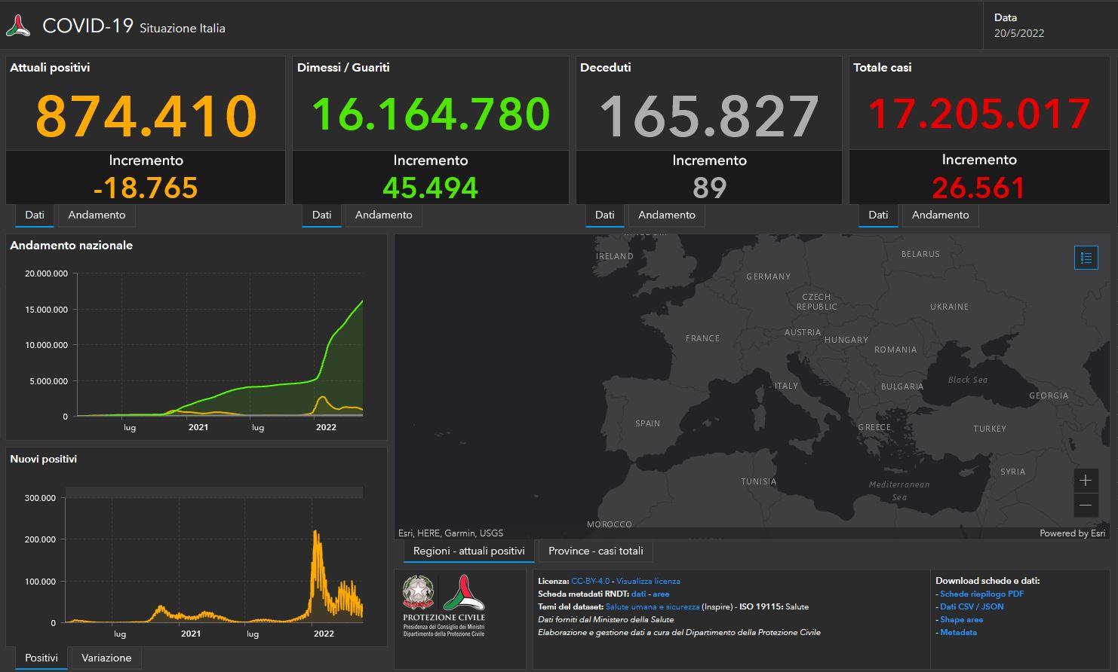Image resolution: width=1118 pixels, height=672 pixels.
Task: Switch to Andamento tab under Totale casi
Action: [940, 215]
